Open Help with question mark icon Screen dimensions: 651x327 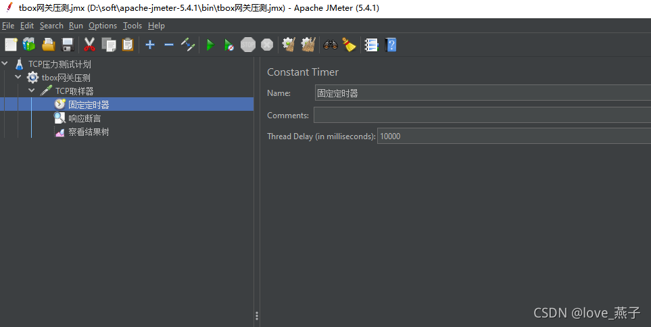pos(391,45)
